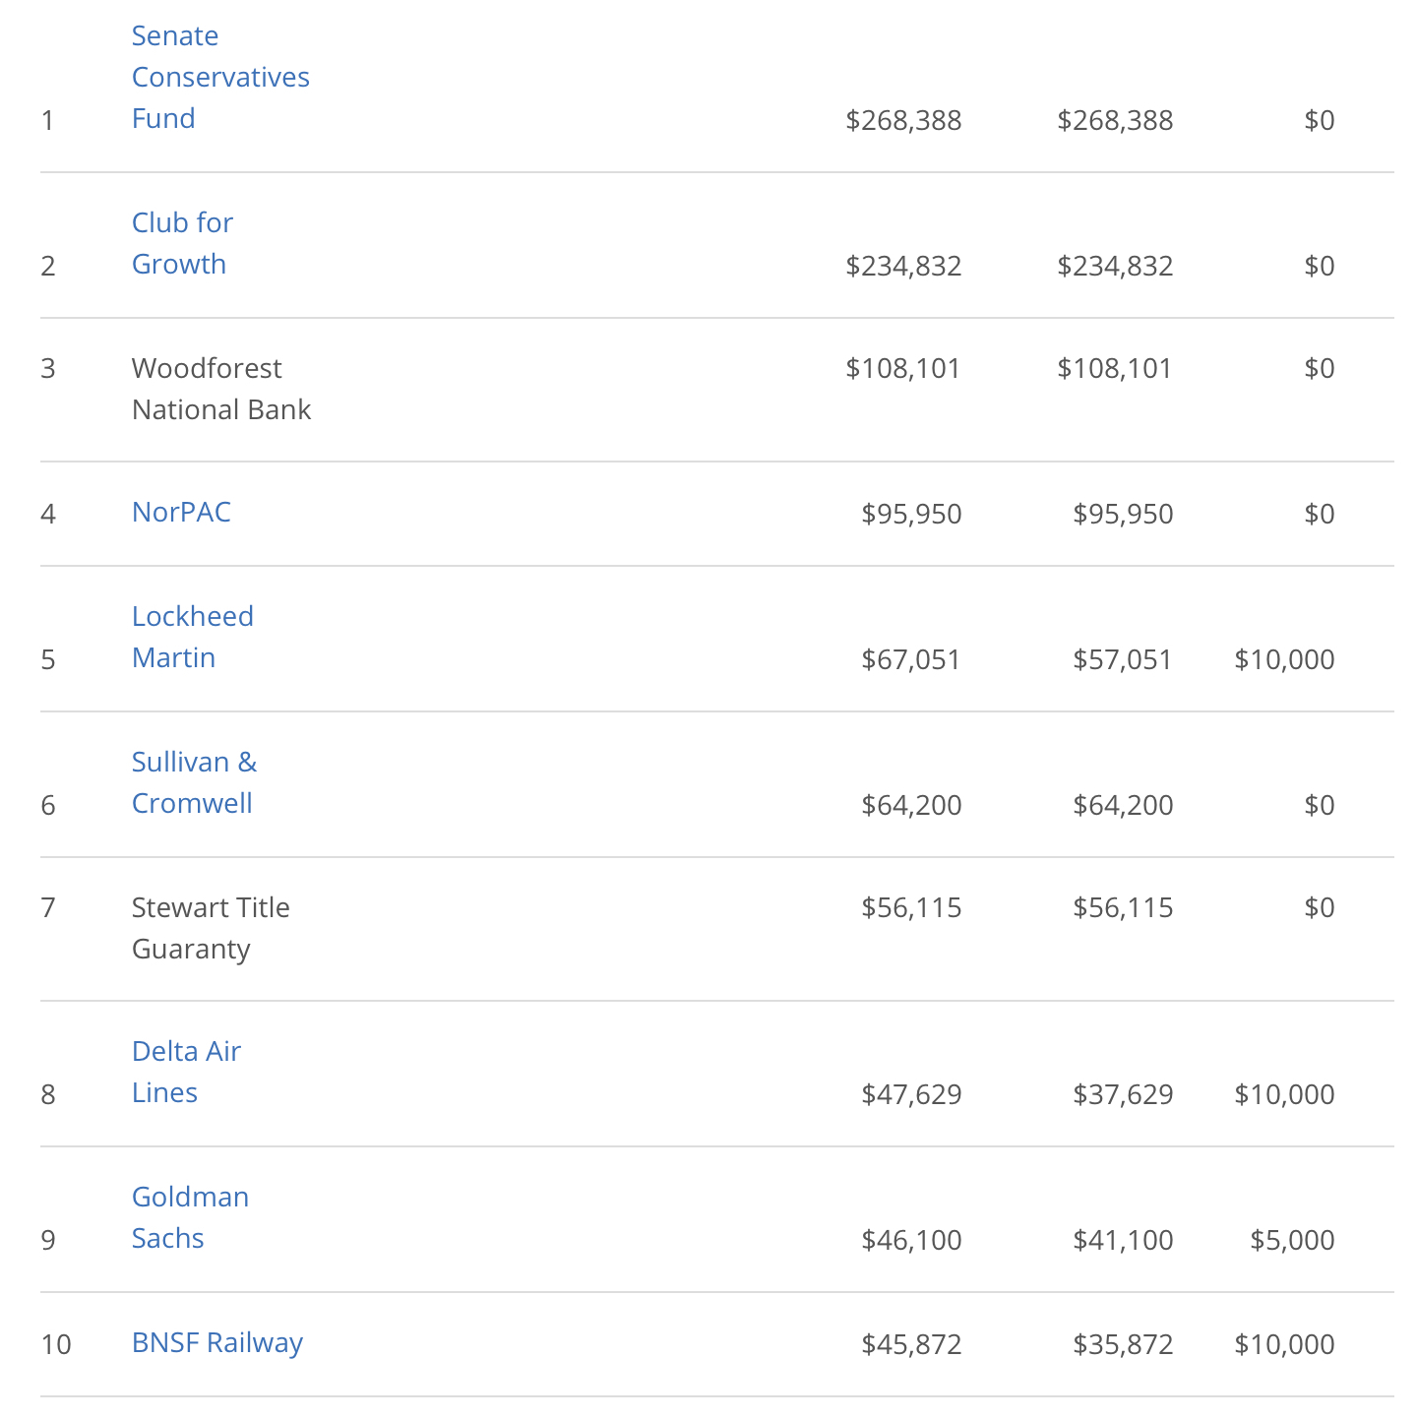Click Goldman Sachs' $5,000 amount
1417x1419 pixels.
tap(1292, 1240)
